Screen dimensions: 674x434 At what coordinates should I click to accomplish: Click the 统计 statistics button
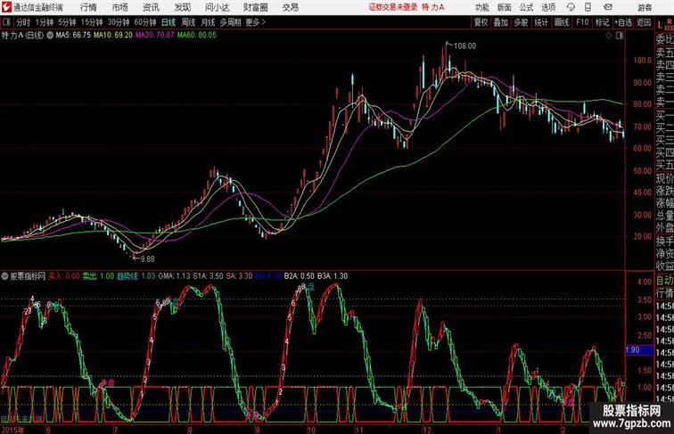pos(541,22)
